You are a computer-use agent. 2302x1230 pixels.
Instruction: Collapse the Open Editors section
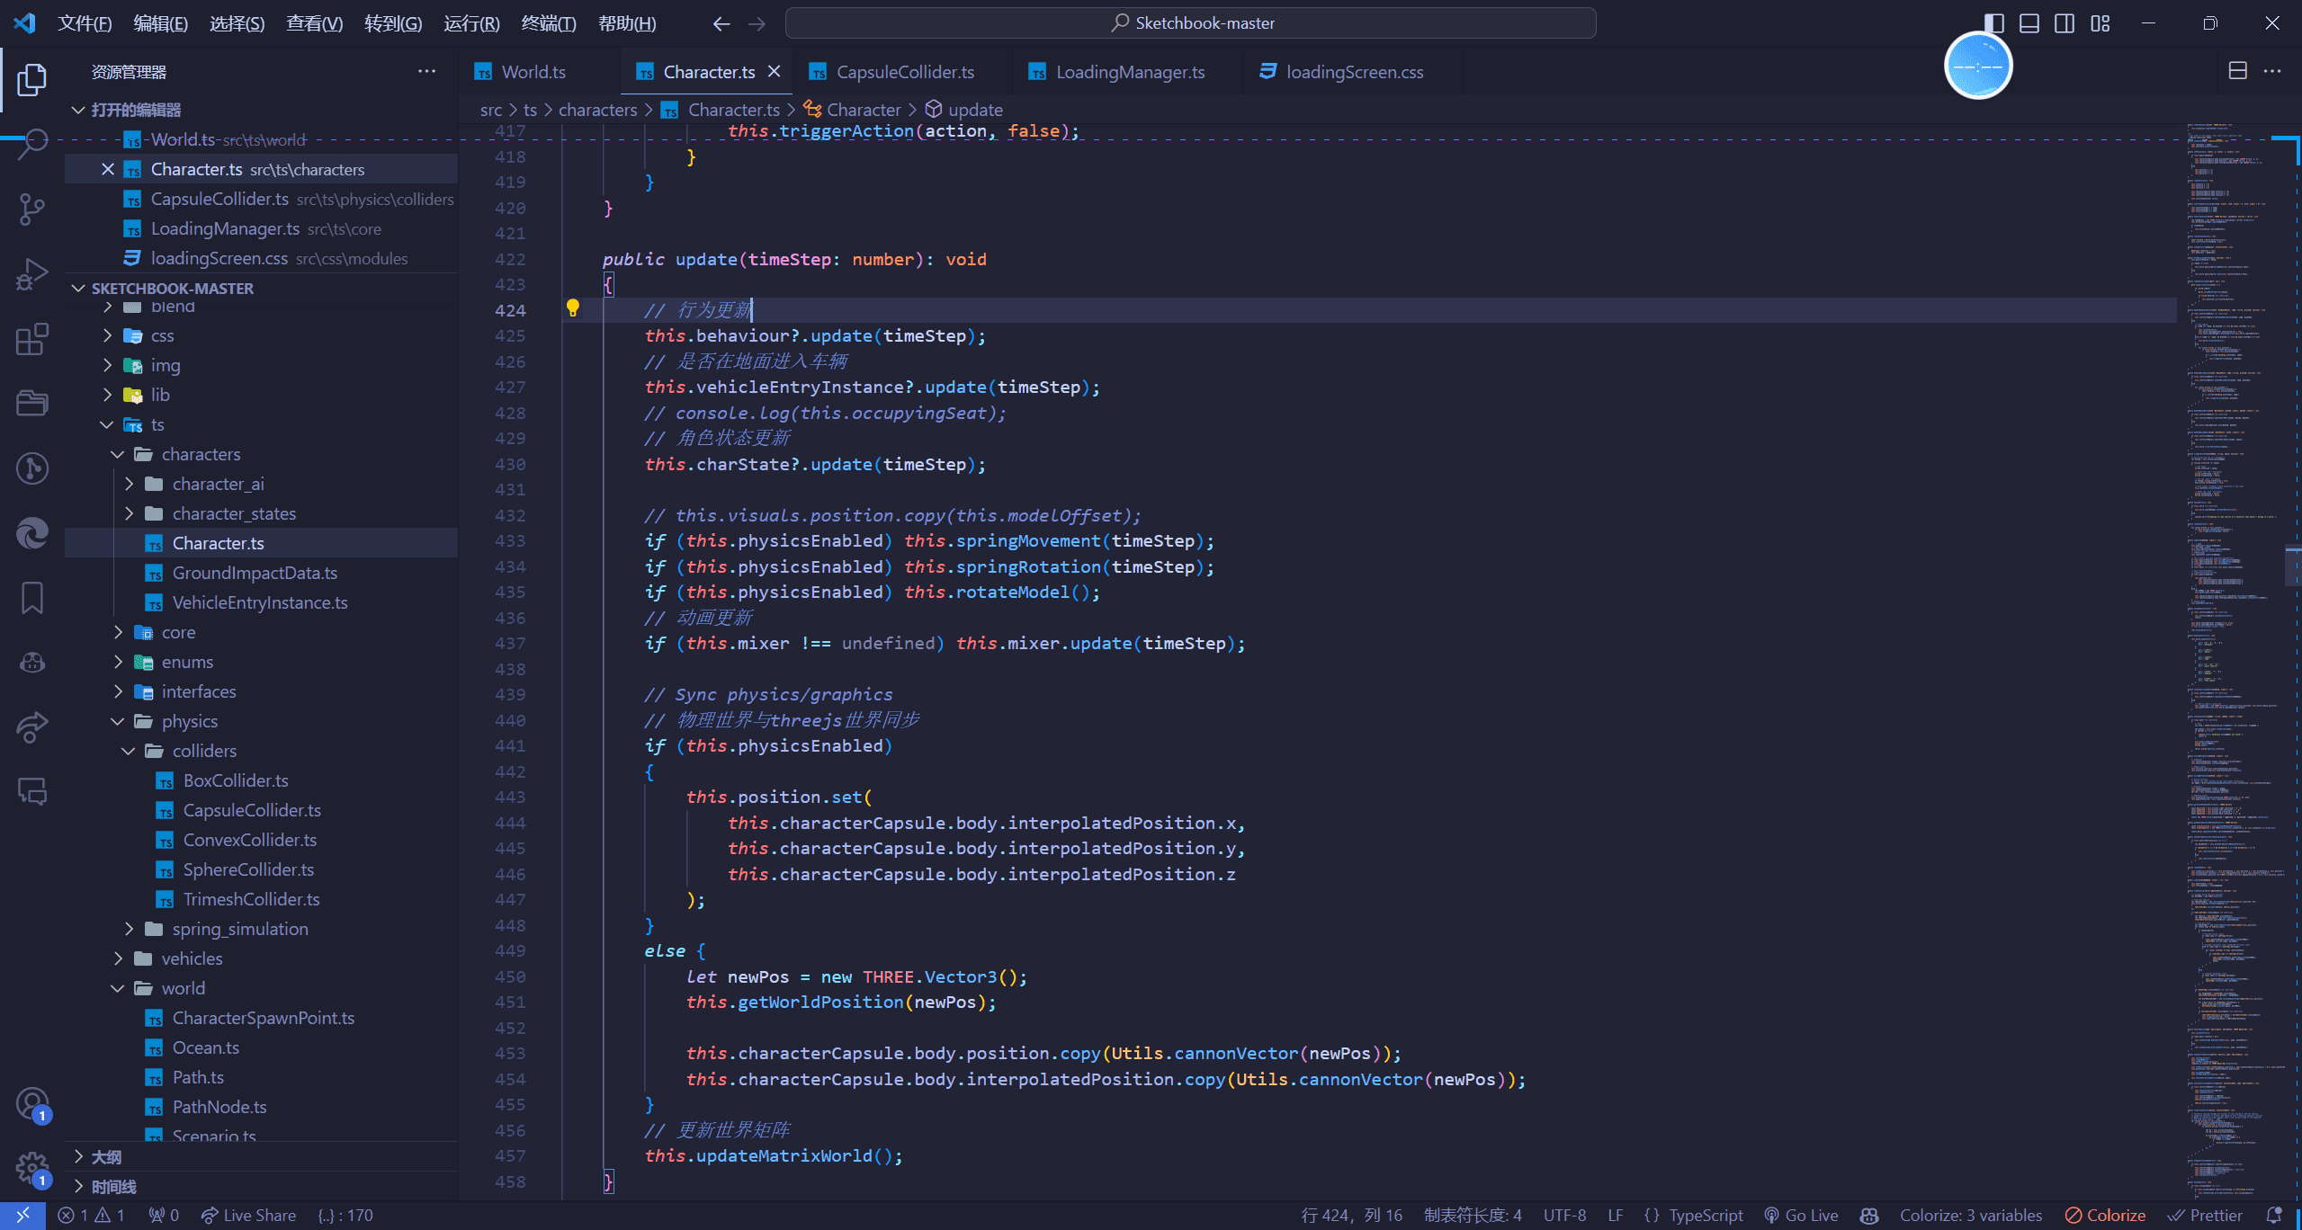pos(79,110)
